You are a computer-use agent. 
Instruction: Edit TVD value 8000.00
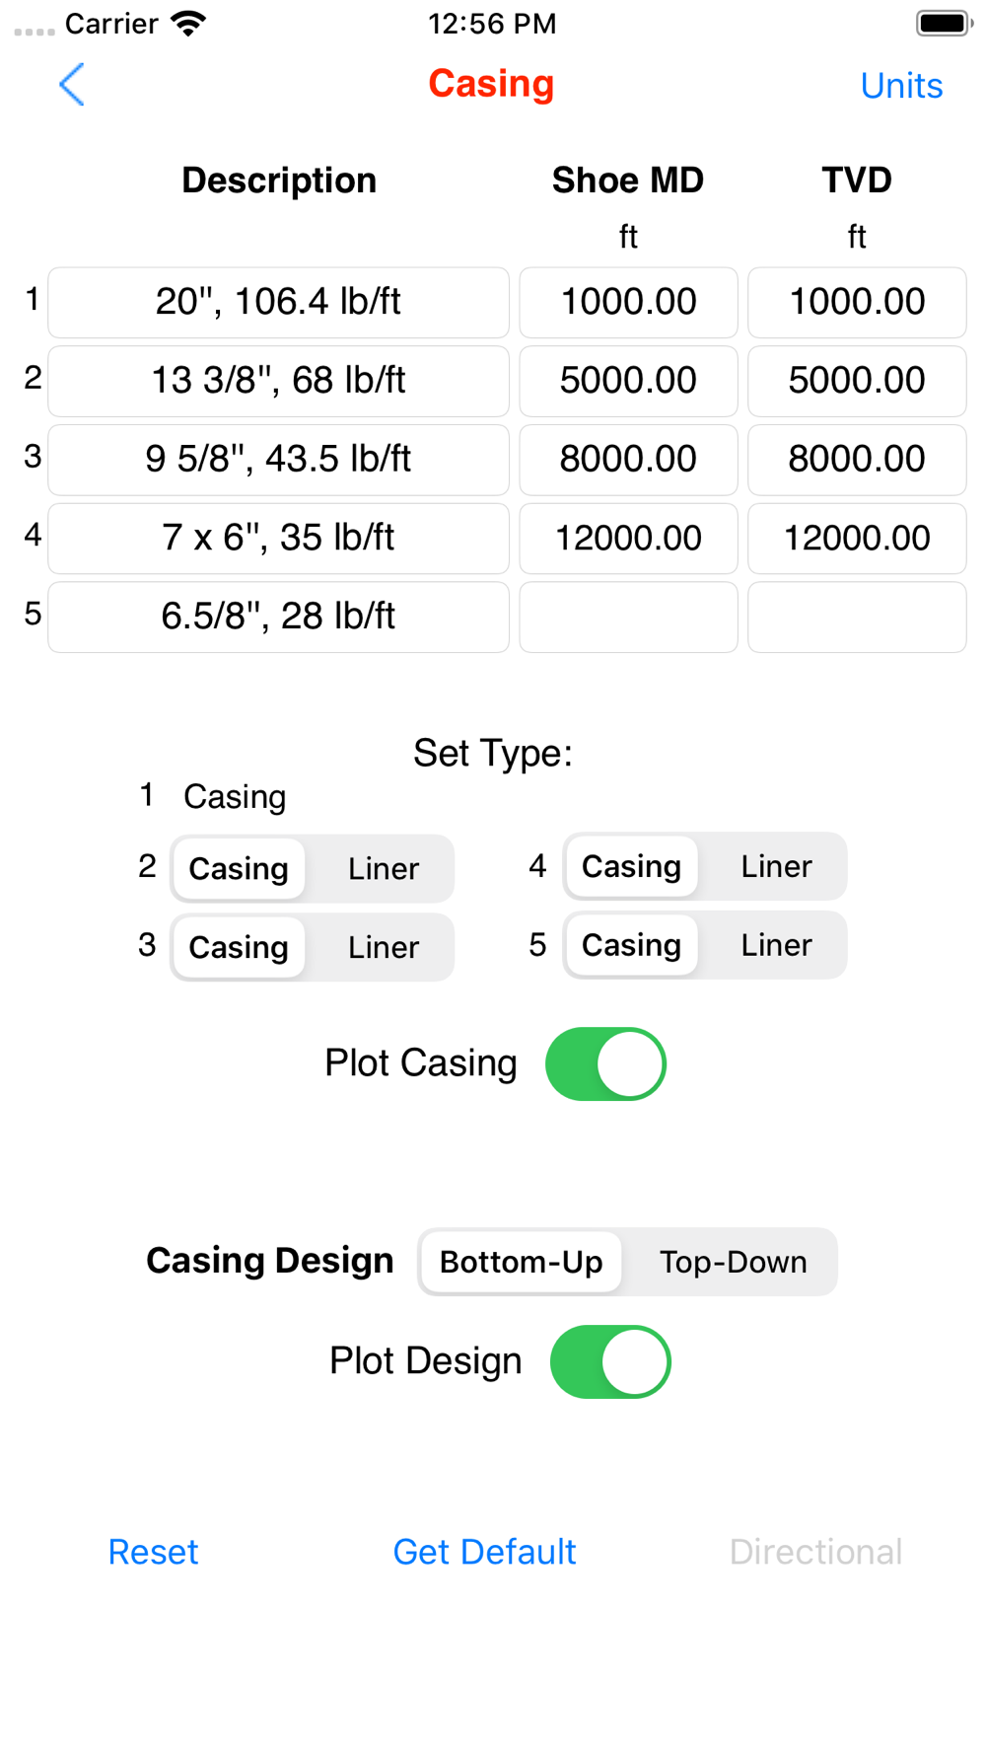857,460
